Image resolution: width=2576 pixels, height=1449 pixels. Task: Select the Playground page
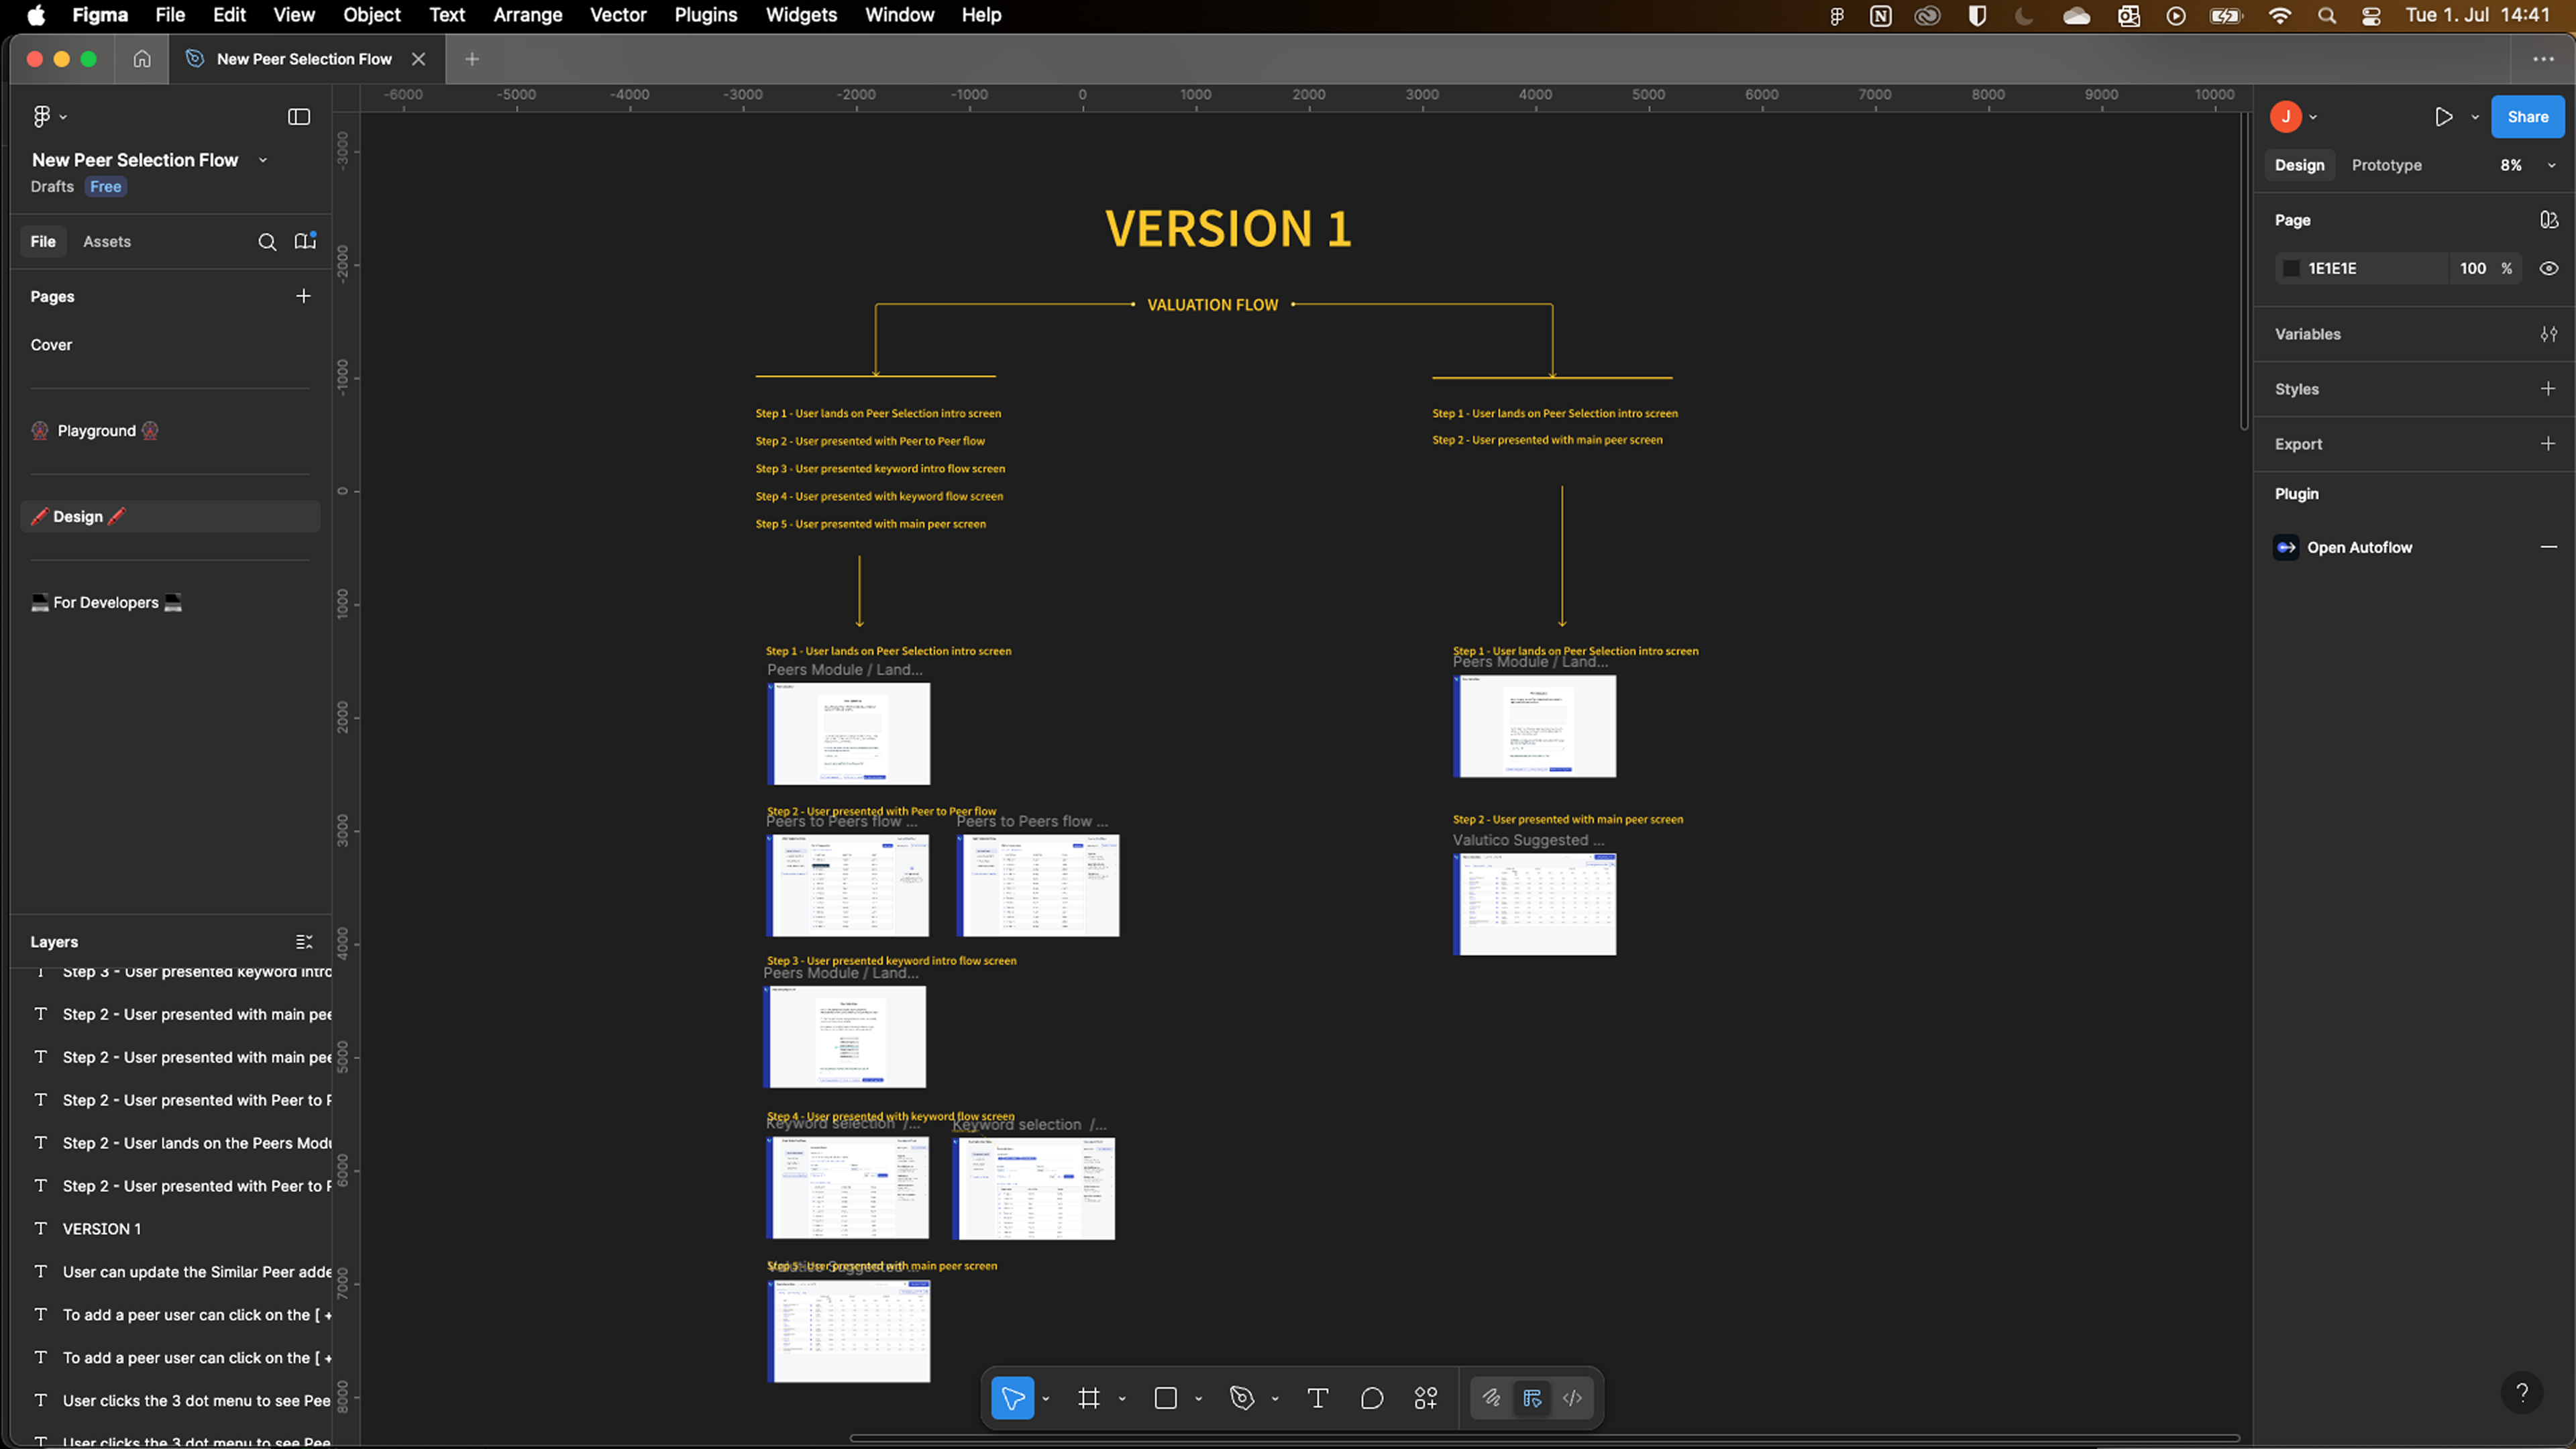[96, 431]
